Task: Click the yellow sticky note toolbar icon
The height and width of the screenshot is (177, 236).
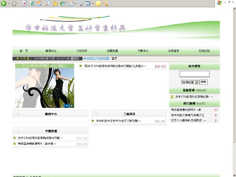Action: tap(98, 3)
